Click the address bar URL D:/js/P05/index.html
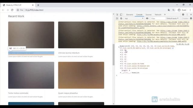193x108 pixels. (x=34, y=10)
